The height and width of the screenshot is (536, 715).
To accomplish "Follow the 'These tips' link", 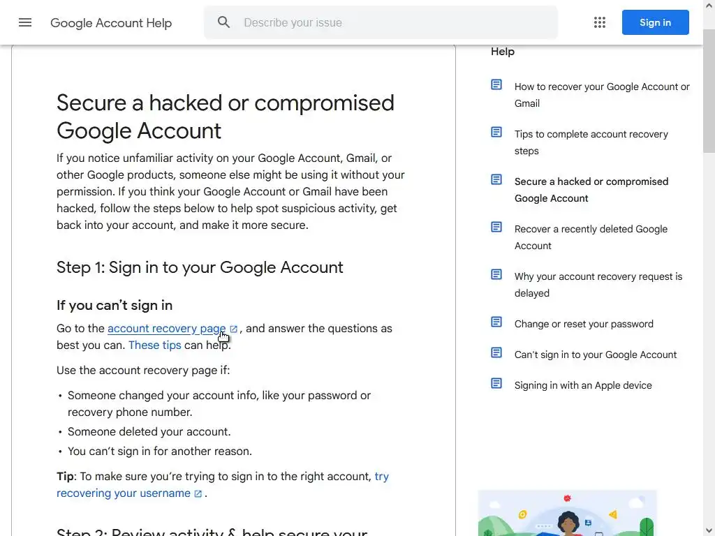I will [154, 345].
